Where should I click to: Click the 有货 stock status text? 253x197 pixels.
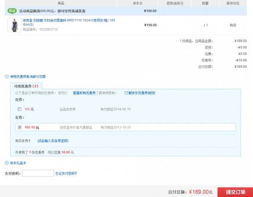(233, 25)
